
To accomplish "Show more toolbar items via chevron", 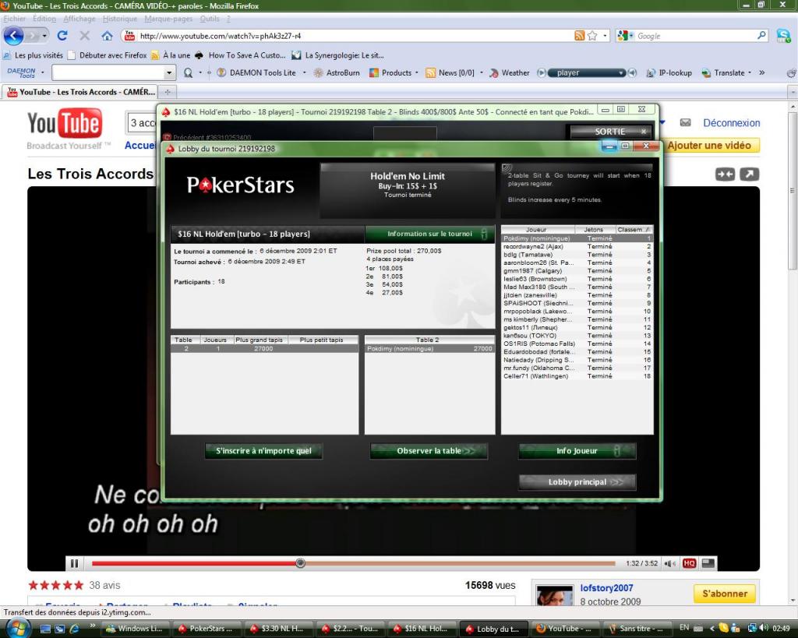I will 762,72.
